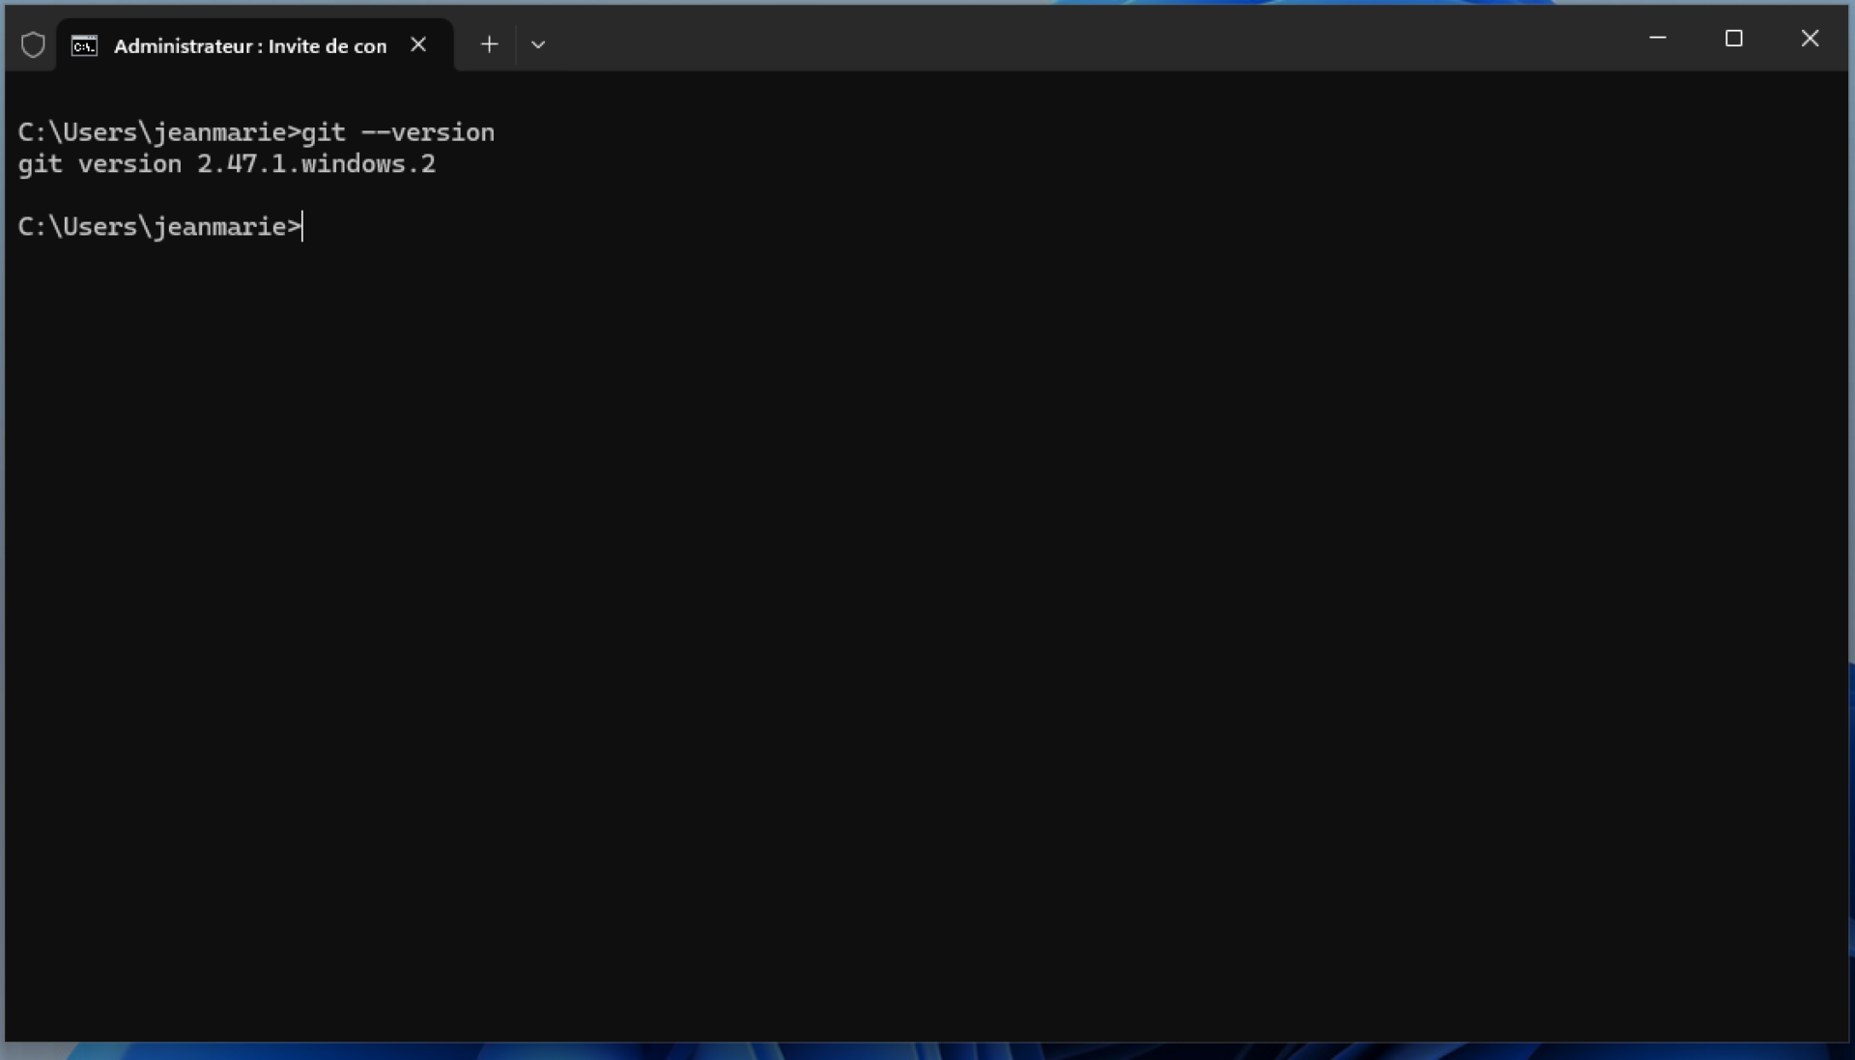Viewport: 1855px width, 1060px height.
Task: Minimize the terminal window
Action: [x=1658, y=39]
